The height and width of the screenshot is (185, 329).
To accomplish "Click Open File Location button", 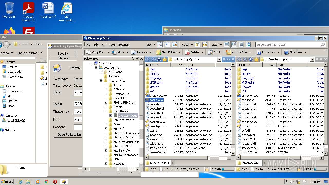I will (69, 135).
